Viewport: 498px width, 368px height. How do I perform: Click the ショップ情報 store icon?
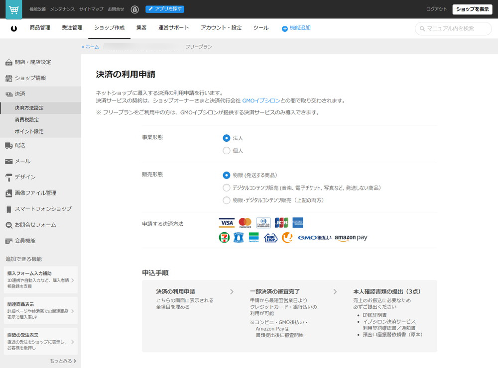click(x=9, y=78)
